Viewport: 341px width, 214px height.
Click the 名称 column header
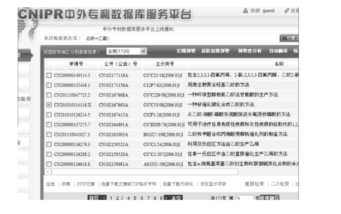(279, 64)
